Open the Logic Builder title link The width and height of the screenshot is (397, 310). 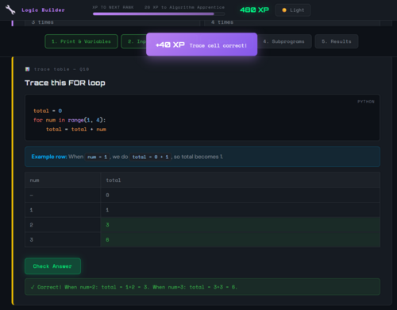point(43,10)
